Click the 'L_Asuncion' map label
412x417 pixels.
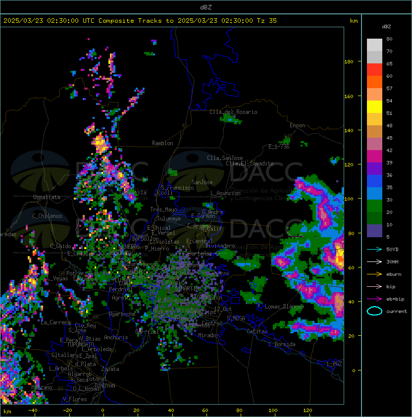(x=225, y=193)
